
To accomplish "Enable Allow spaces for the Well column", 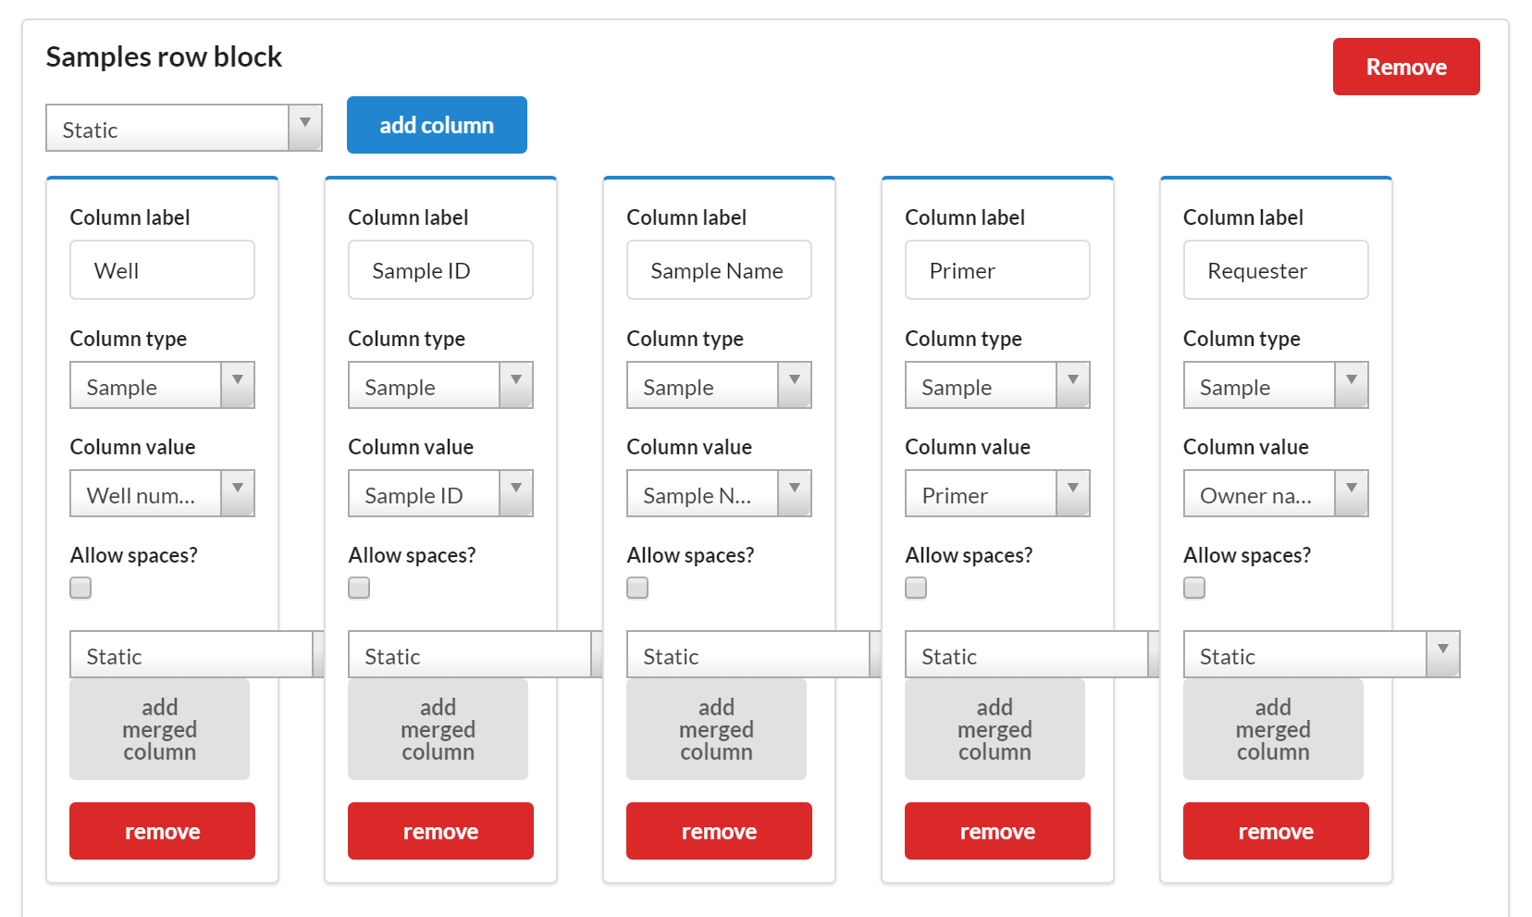I will tap(80, 588).
